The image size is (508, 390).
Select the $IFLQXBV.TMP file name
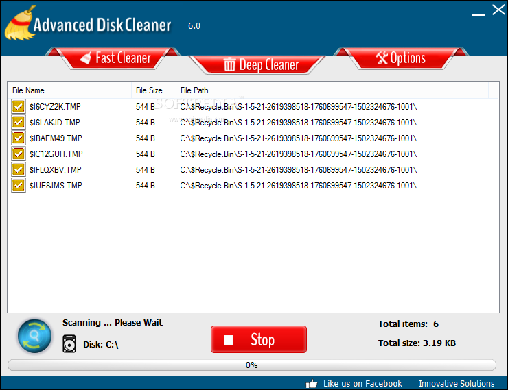(56, 170)
